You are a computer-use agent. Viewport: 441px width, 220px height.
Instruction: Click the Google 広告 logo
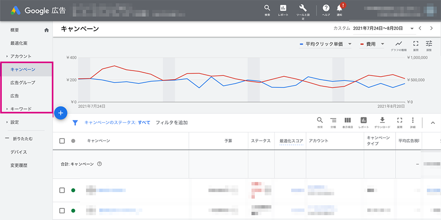pos(38,11)
